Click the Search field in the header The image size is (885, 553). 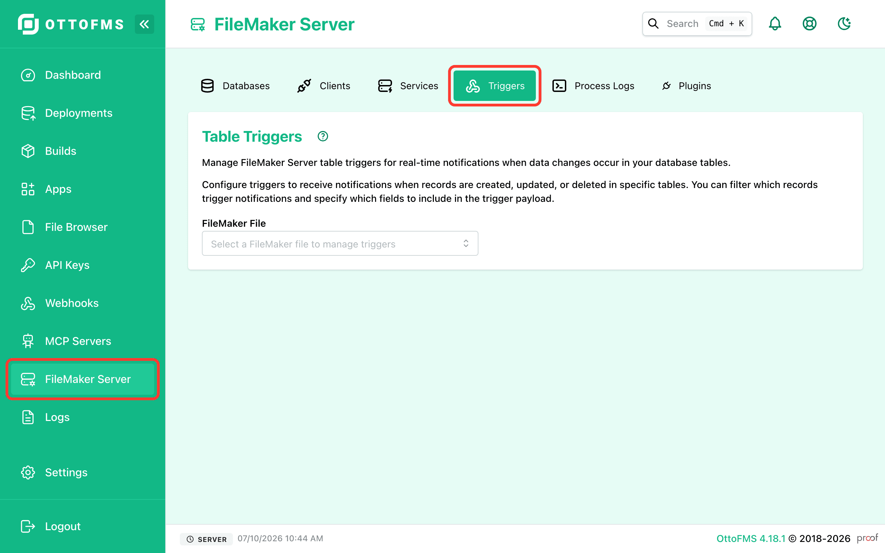tap(697, 24)
